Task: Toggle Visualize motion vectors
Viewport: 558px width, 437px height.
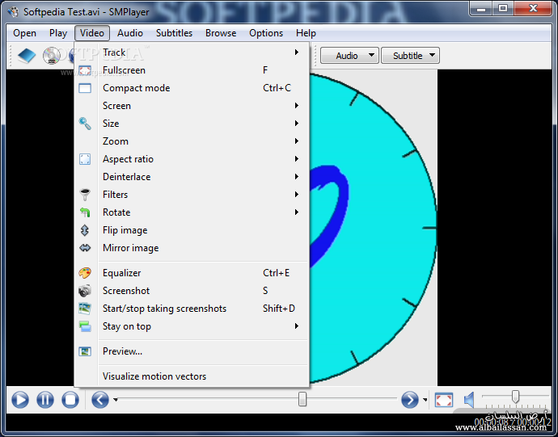Action: pos(192,376)
